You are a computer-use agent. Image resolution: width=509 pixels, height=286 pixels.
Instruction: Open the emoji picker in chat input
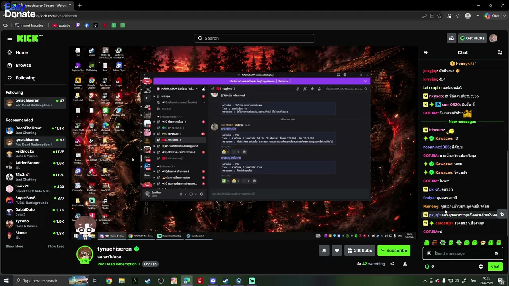(x=496, y=253)
